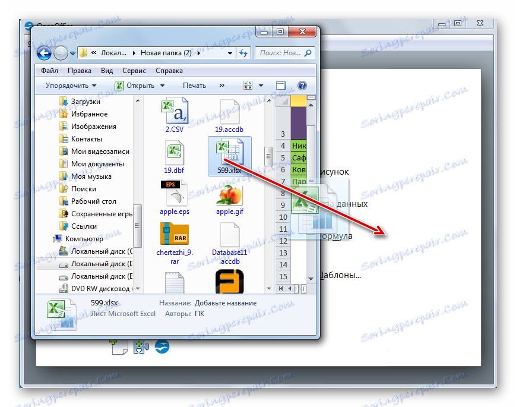Open the Файл menu

click(50, 71)
